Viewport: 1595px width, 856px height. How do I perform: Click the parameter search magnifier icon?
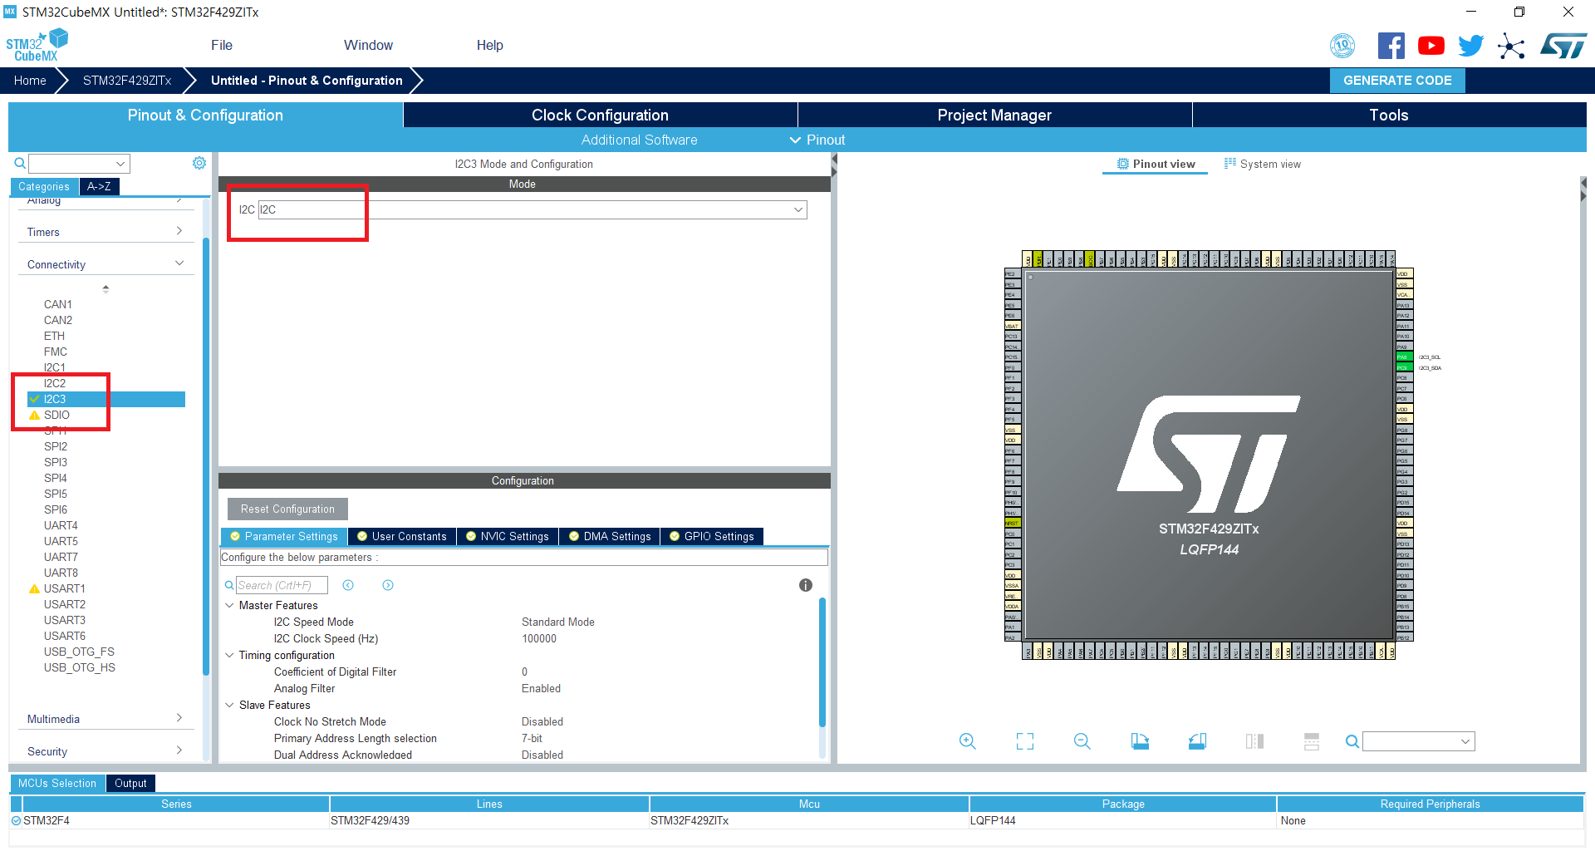point(229,585)
